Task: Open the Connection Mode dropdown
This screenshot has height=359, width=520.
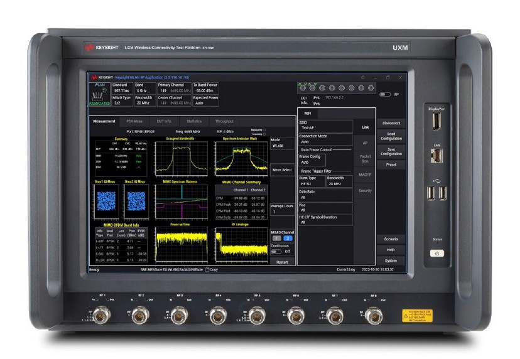Action: (325, 139)
